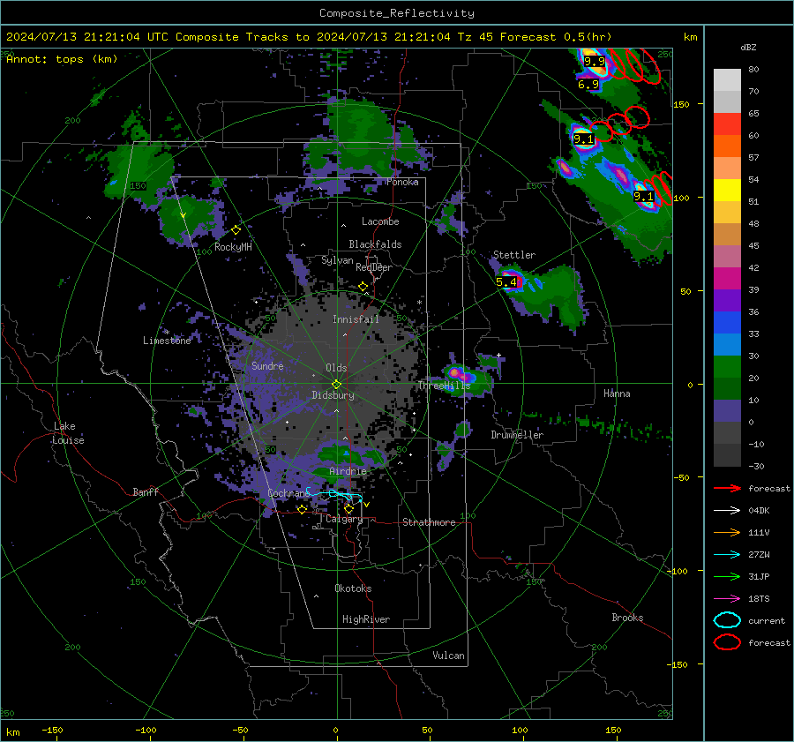Select the 5.4 storm top near Stettler
The height and width of the screenshot is (742, 794).
[x=506, y=282]
